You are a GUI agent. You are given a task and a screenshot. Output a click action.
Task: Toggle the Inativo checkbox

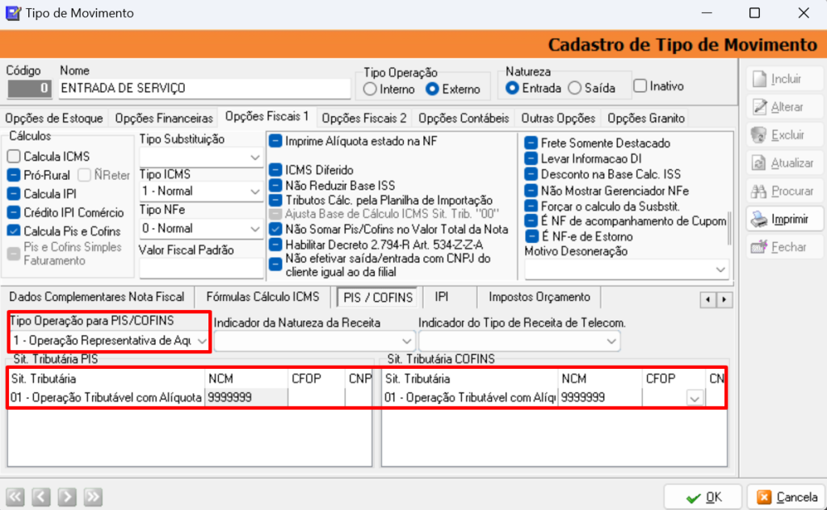click(x=640, y=86)
